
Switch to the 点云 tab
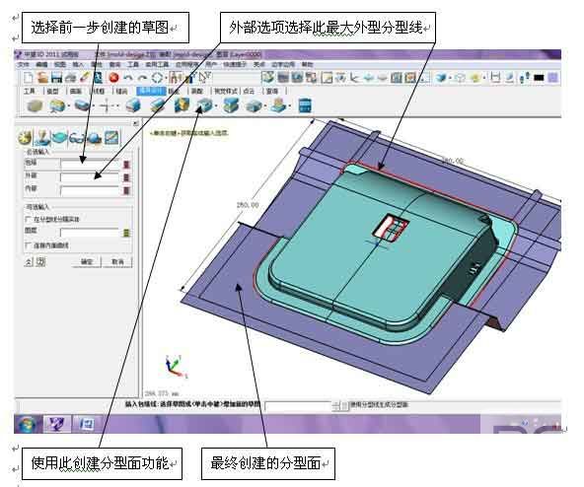click(x=249, y=92)
